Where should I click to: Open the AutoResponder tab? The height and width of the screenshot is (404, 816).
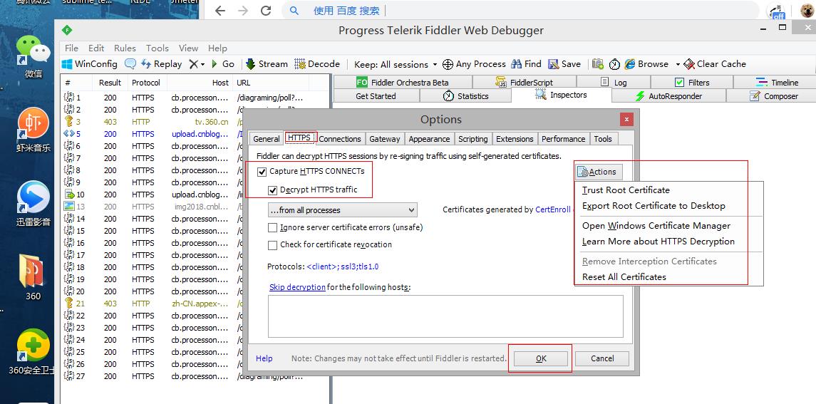[668, 95]
